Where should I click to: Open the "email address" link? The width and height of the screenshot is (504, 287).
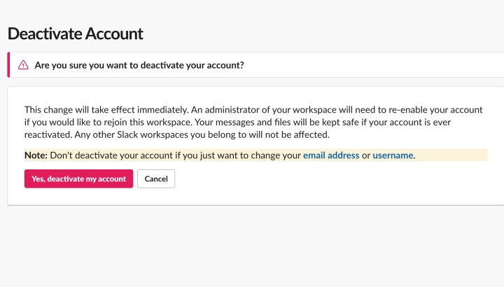[331, 155]
